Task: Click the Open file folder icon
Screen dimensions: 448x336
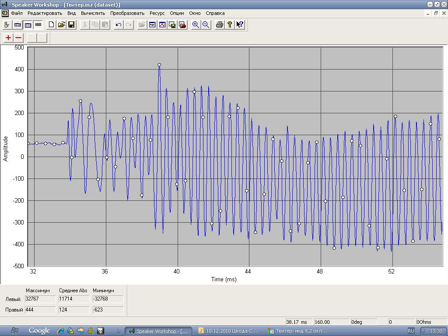Action: pos(61,25)
